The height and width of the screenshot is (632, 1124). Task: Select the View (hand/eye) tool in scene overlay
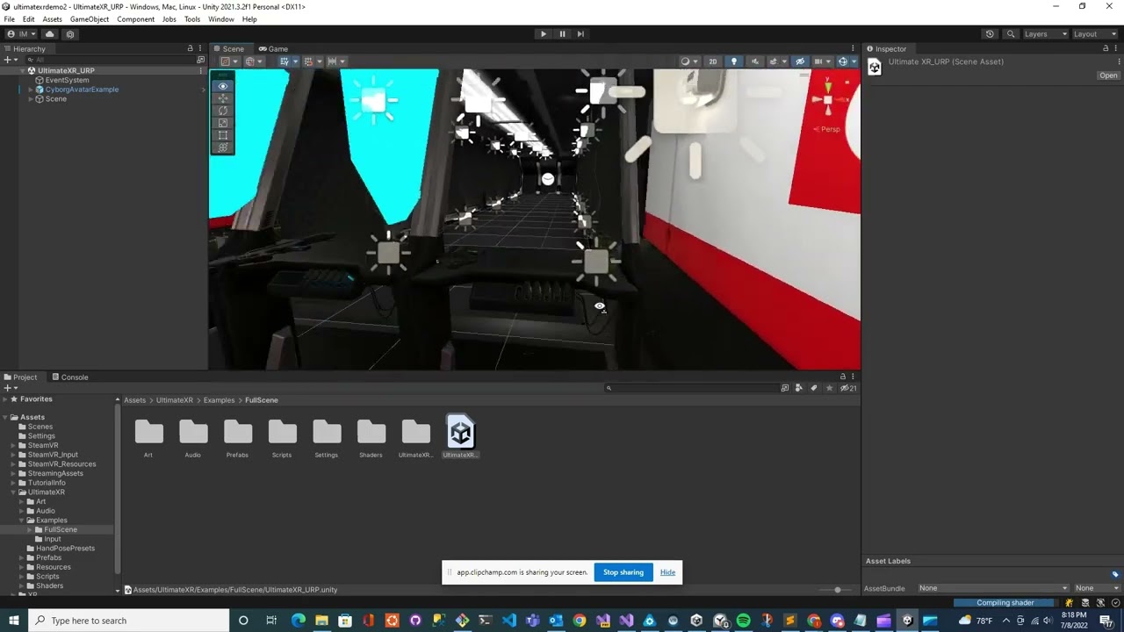click(x=223, y=86)
